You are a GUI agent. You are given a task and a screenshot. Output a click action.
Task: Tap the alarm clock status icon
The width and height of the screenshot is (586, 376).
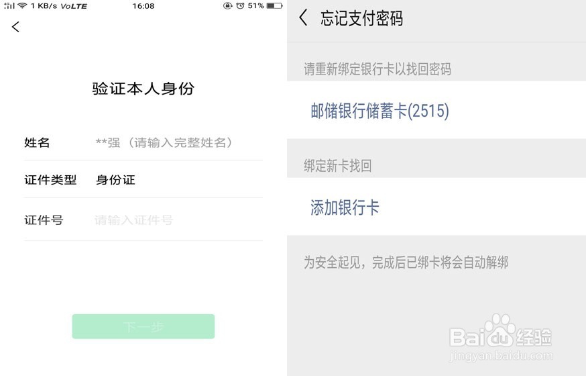(x=240, y=5)
